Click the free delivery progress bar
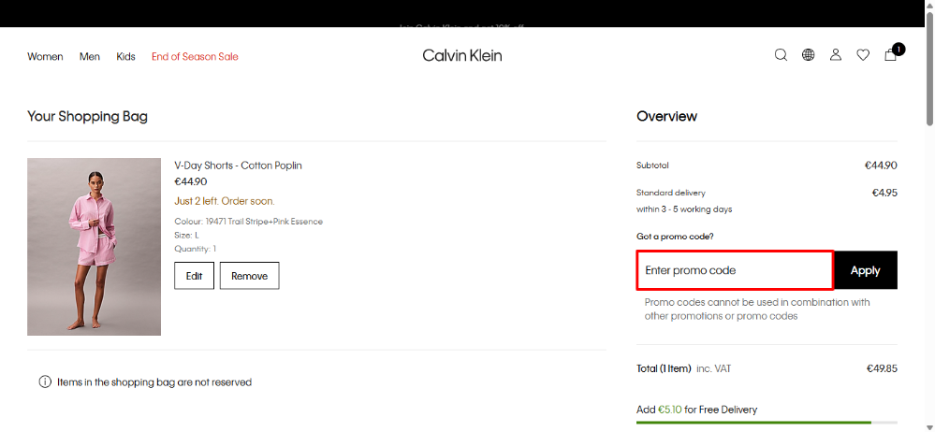The image size is (935, 432). click(767, 423)
